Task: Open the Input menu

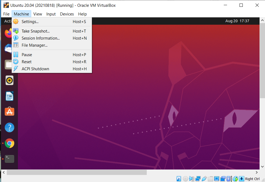Action: tap(51, 14)
